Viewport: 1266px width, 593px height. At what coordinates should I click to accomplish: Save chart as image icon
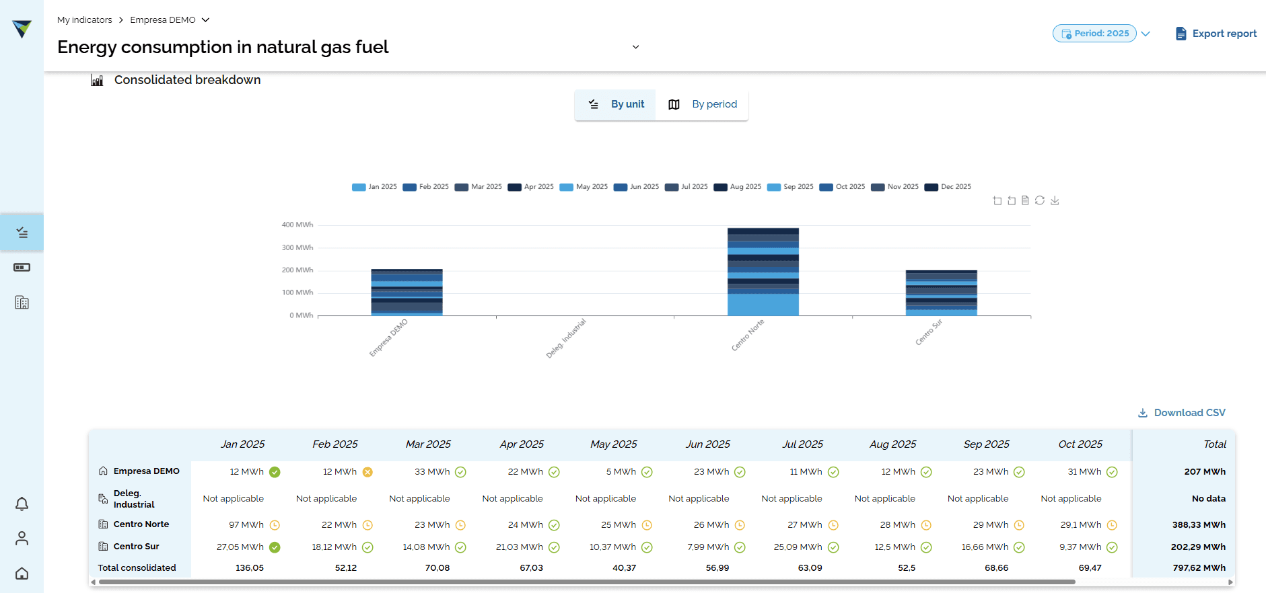[x=1055, y=200]
